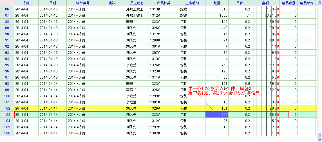
Task: Select the 工序明细 column header
Action: pos(192,3)
